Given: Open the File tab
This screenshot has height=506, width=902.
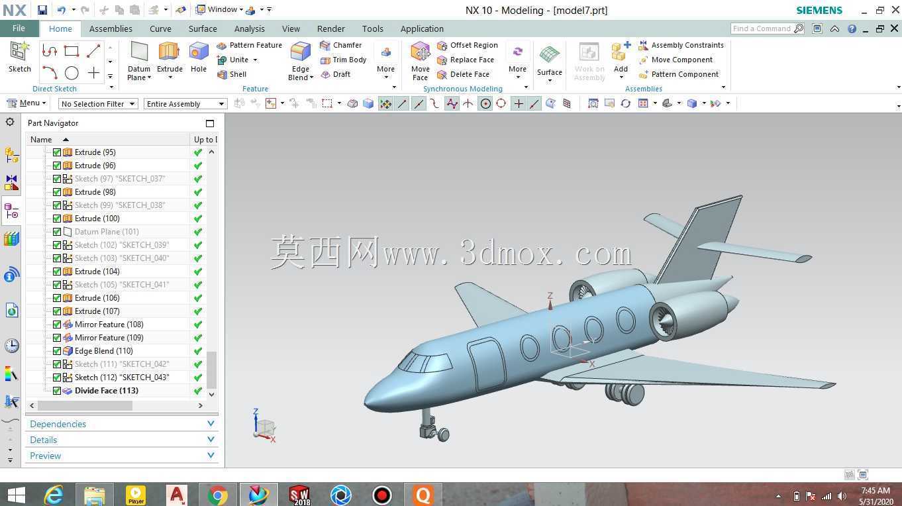Looking at the screenshot, I should (x=19, y=28).
